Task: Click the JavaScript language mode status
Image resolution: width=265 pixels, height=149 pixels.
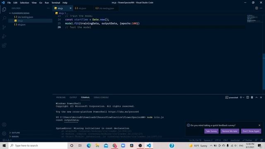Action: point(235,140)
